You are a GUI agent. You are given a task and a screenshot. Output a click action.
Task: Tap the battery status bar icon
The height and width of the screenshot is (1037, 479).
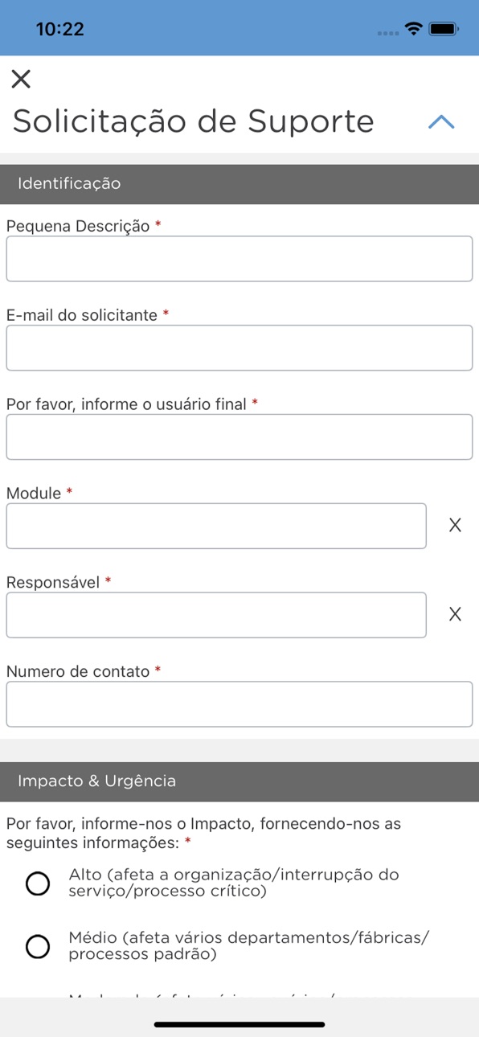(x=444, y=29)
